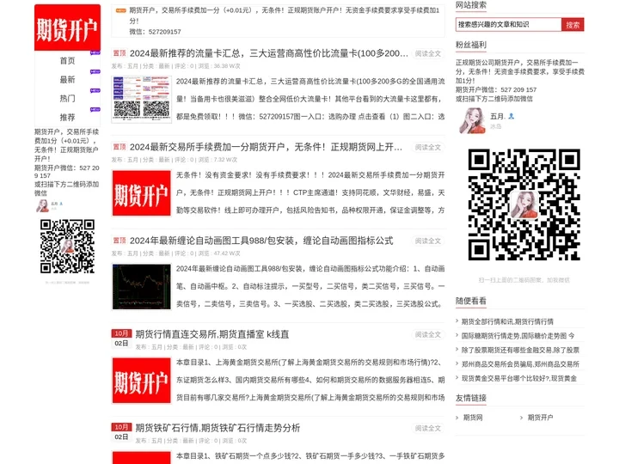
Task: Open the red thumbnail of 期货行情直连交易所 article
Action: (x=141, y=381)
